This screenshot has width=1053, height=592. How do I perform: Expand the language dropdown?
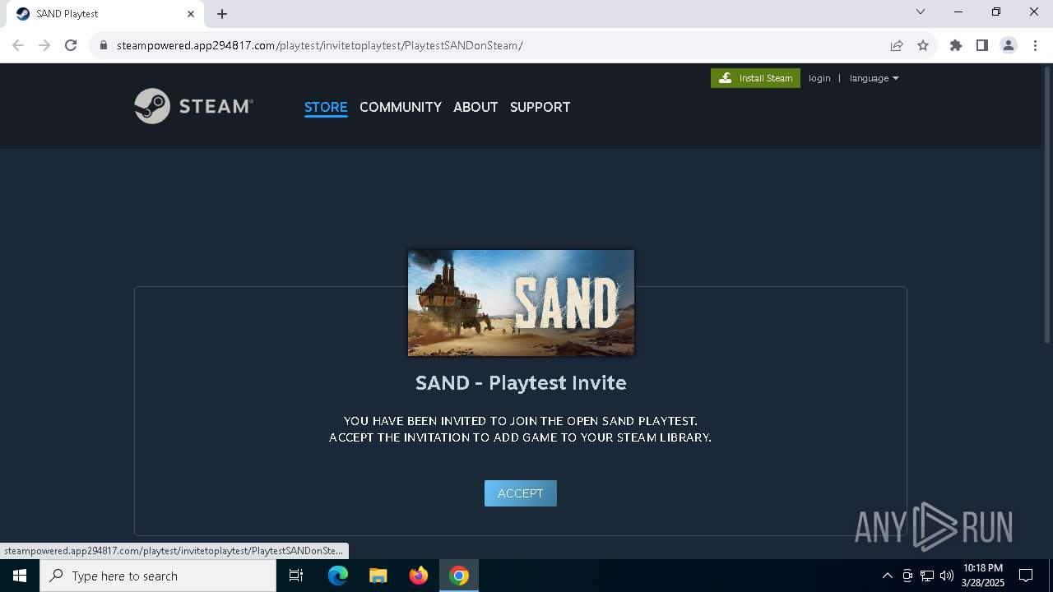874,78
